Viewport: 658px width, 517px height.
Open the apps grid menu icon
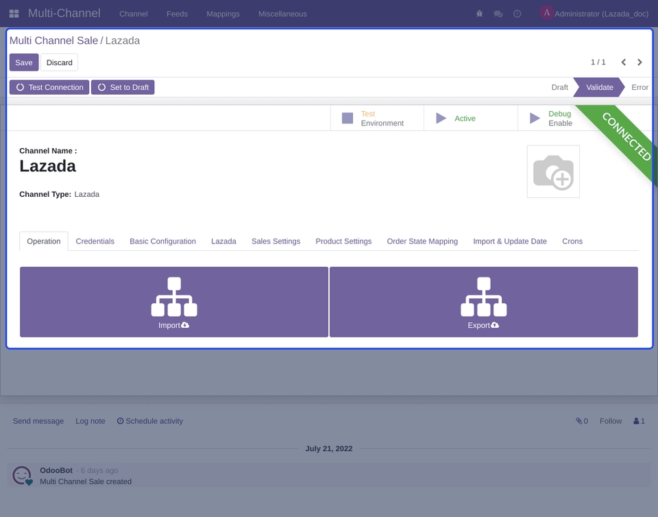pyautogui.click(x=14, y=14)
